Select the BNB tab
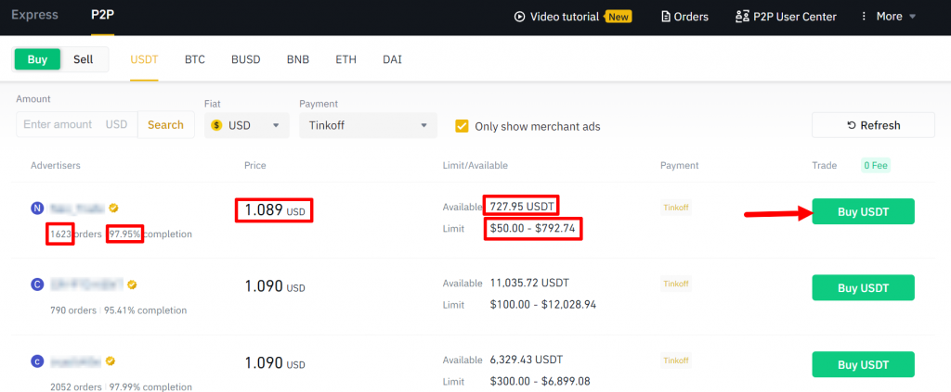The height and width of the screenshot is (392, 951). click(298, 59)
